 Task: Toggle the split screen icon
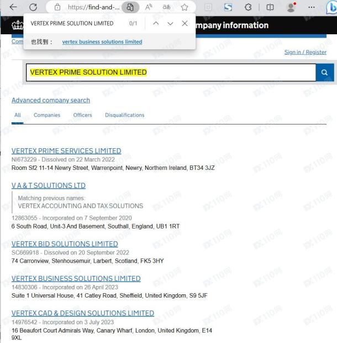[270, 7]
